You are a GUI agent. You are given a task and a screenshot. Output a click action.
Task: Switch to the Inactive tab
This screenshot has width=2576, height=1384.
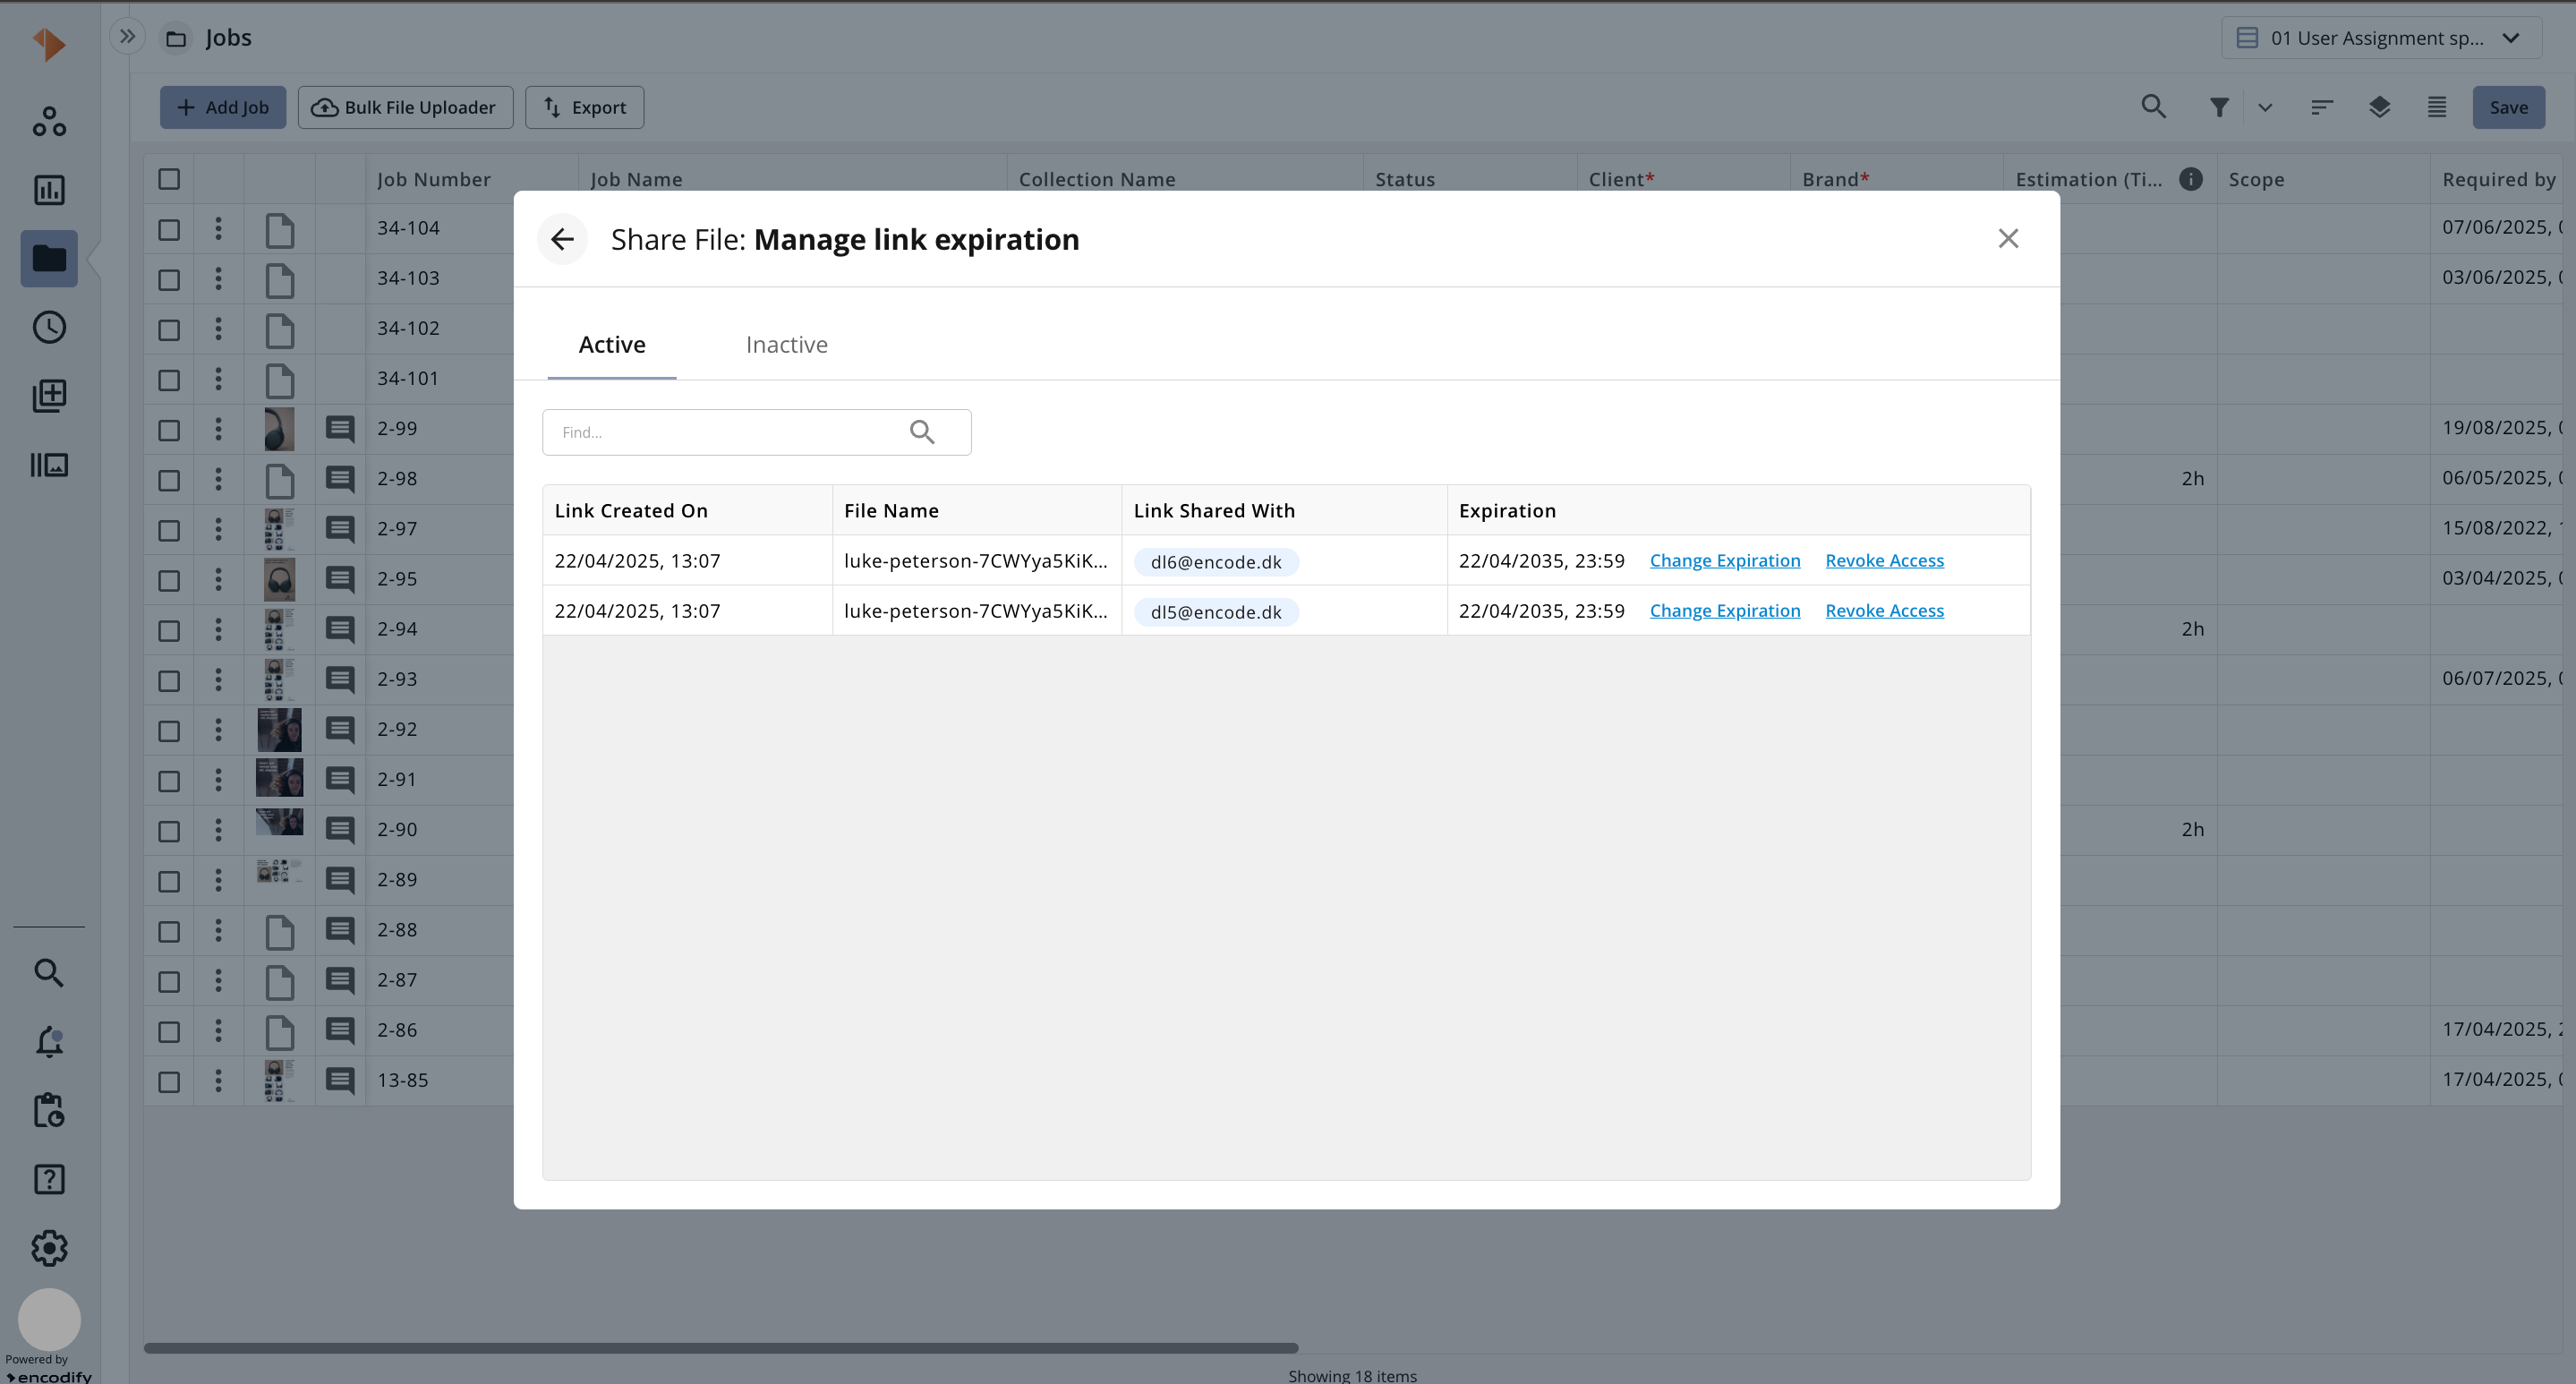pyautogui.click(x=786, y=344)
